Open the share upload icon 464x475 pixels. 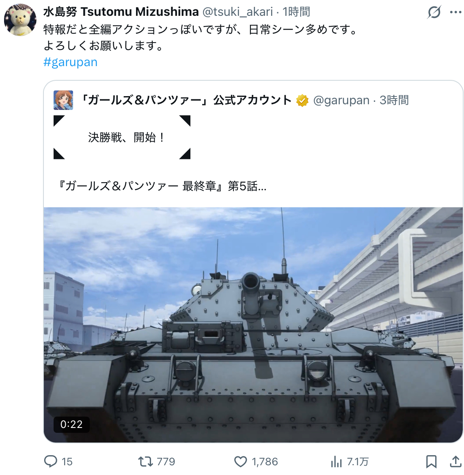click(455, 461)
